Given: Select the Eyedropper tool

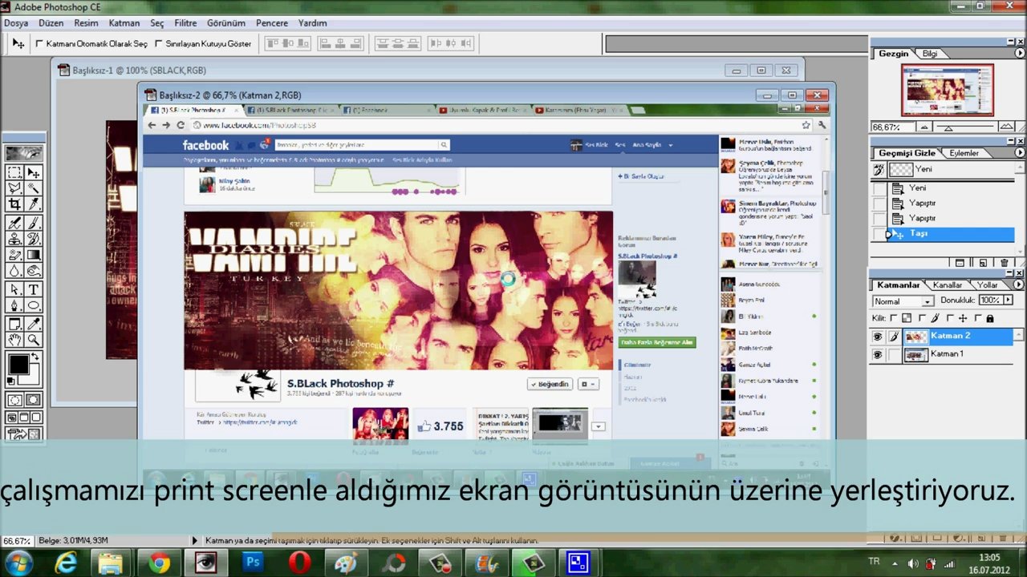Looking at the screenshot, I should coord(34,324).
